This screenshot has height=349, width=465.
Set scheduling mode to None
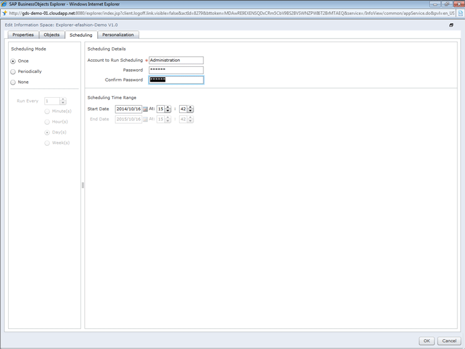coord(13,82)
